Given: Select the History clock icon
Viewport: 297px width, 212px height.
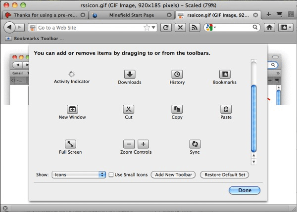Looking at the screenshot, I should [177, 75].
